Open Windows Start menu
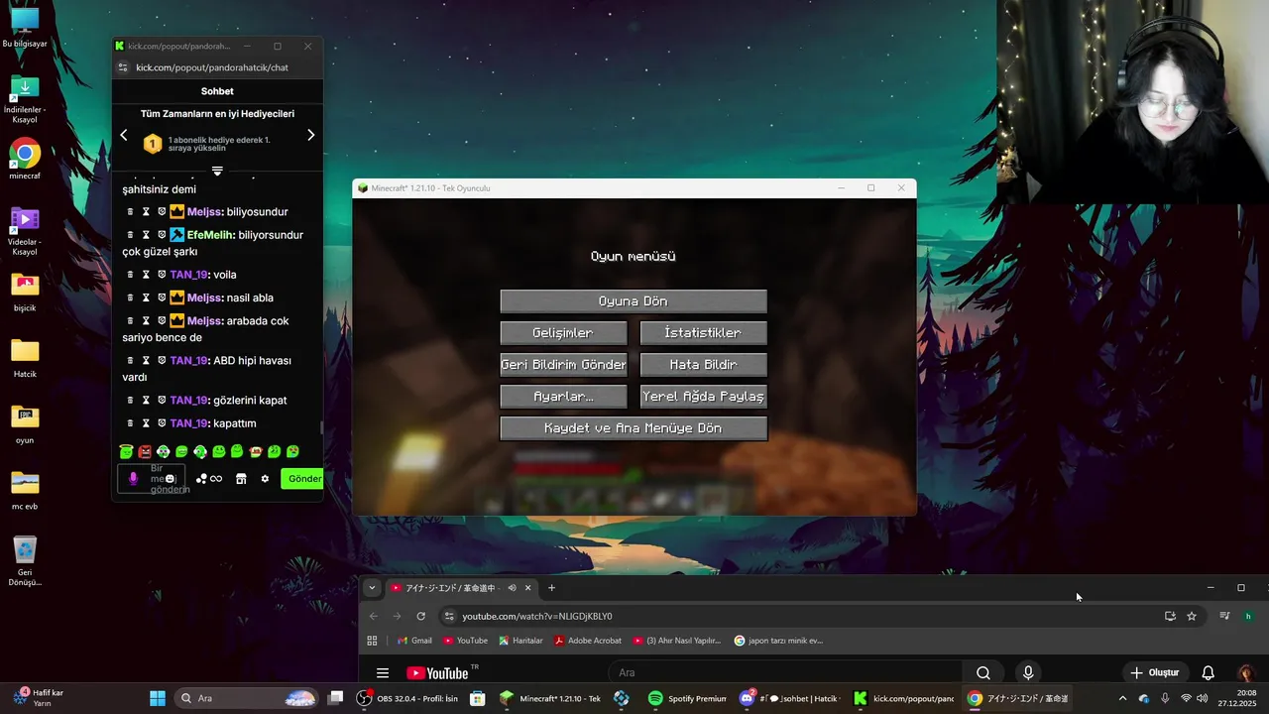Viewport: 1269px width, 714px height. 158,698
